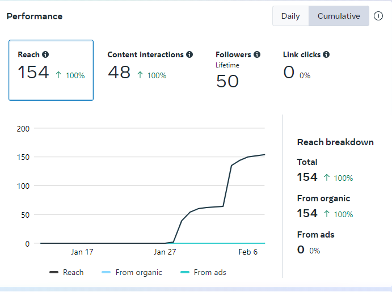This screenshot has width=392, height=292.
Task: Click the teal From ads legend swatch
Action: click(x=185, y=273)
